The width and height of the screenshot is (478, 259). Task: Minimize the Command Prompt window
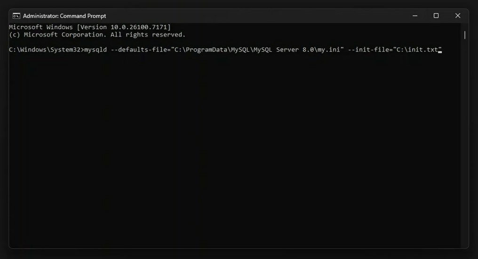coord(414,15)
